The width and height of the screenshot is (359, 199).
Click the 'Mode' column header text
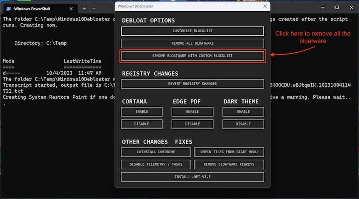click(x=9, y=61)
